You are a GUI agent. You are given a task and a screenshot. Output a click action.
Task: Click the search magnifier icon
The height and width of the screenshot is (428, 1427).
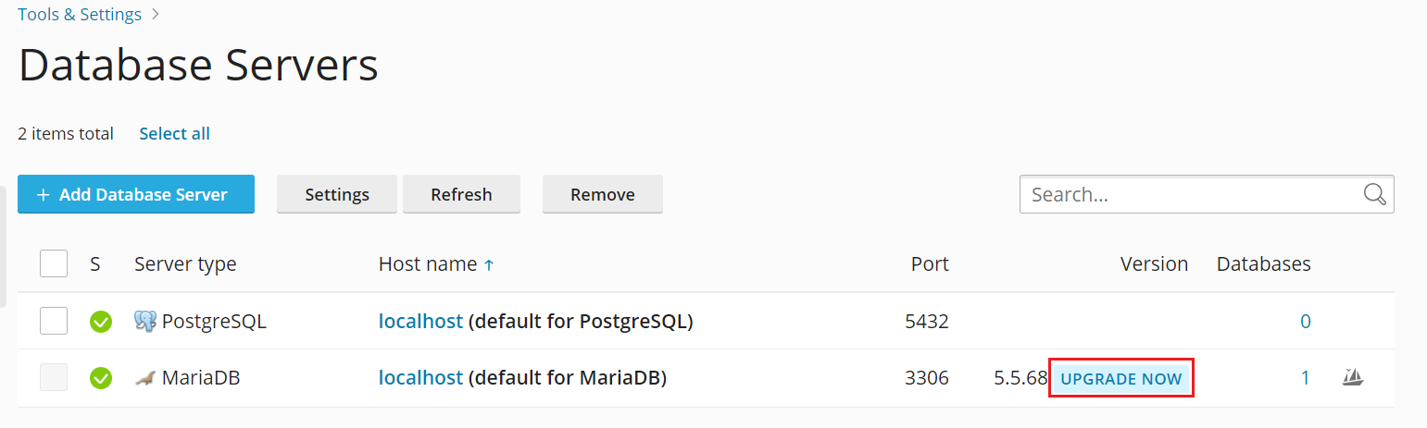click(1374, 194)
